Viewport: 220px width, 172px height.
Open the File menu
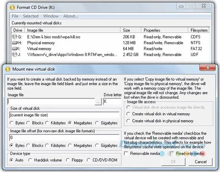(15, 16)
